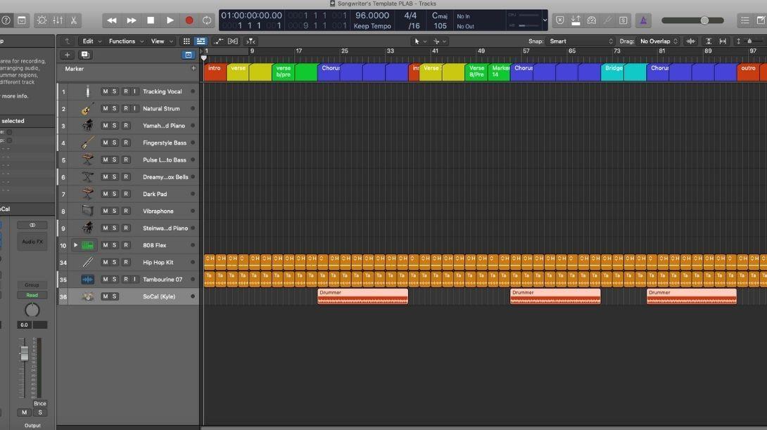Open the Snap mode dropdown
767x430 pixels.
pyautogui.click(x=581, y=41)
